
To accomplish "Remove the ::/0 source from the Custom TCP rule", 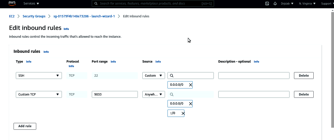I will coord(183,113).
